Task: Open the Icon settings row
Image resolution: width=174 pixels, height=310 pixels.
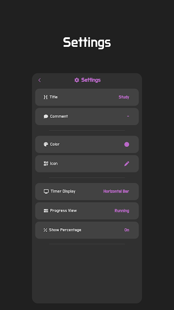Action: coord(87,164)
